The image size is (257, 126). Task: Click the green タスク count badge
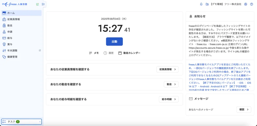tap(18, 122)
